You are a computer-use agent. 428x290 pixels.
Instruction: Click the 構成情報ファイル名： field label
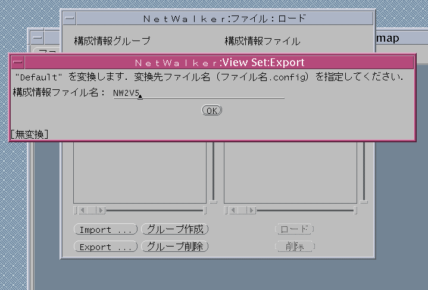tap(59, 92)
